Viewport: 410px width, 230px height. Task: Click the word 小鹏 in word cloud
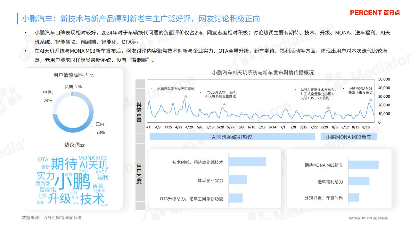(x=72, y=181)
